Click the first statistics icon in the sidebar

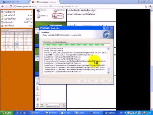pyautogui.click(x=3, y=12)
